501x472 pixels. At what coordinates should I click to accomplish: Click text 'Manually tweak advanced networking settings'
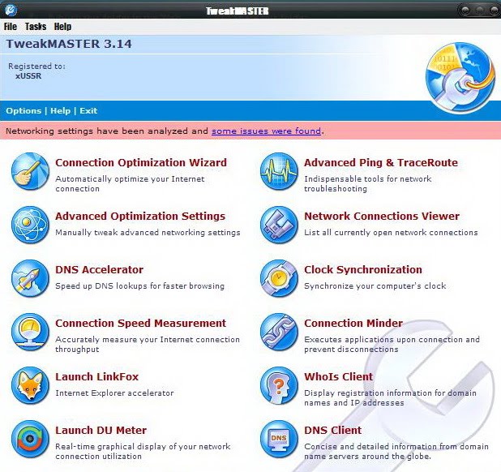tap(148, 233)
